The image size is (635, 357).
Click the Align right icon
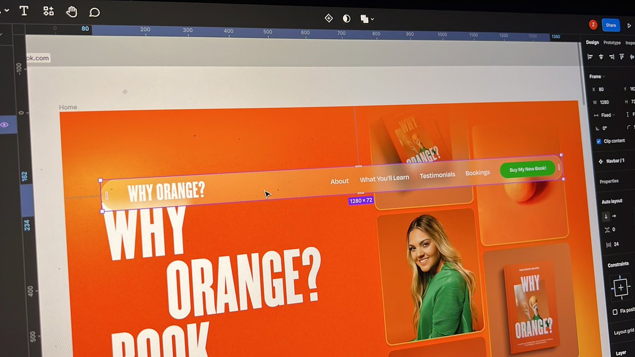click(x=612, y=57)
